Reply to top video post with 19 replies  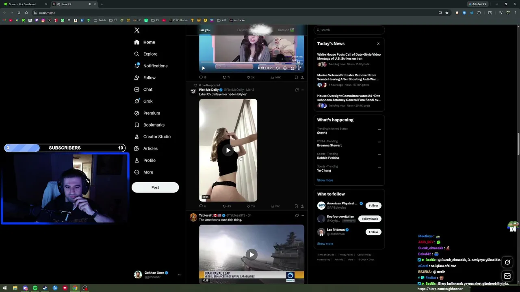203,77
